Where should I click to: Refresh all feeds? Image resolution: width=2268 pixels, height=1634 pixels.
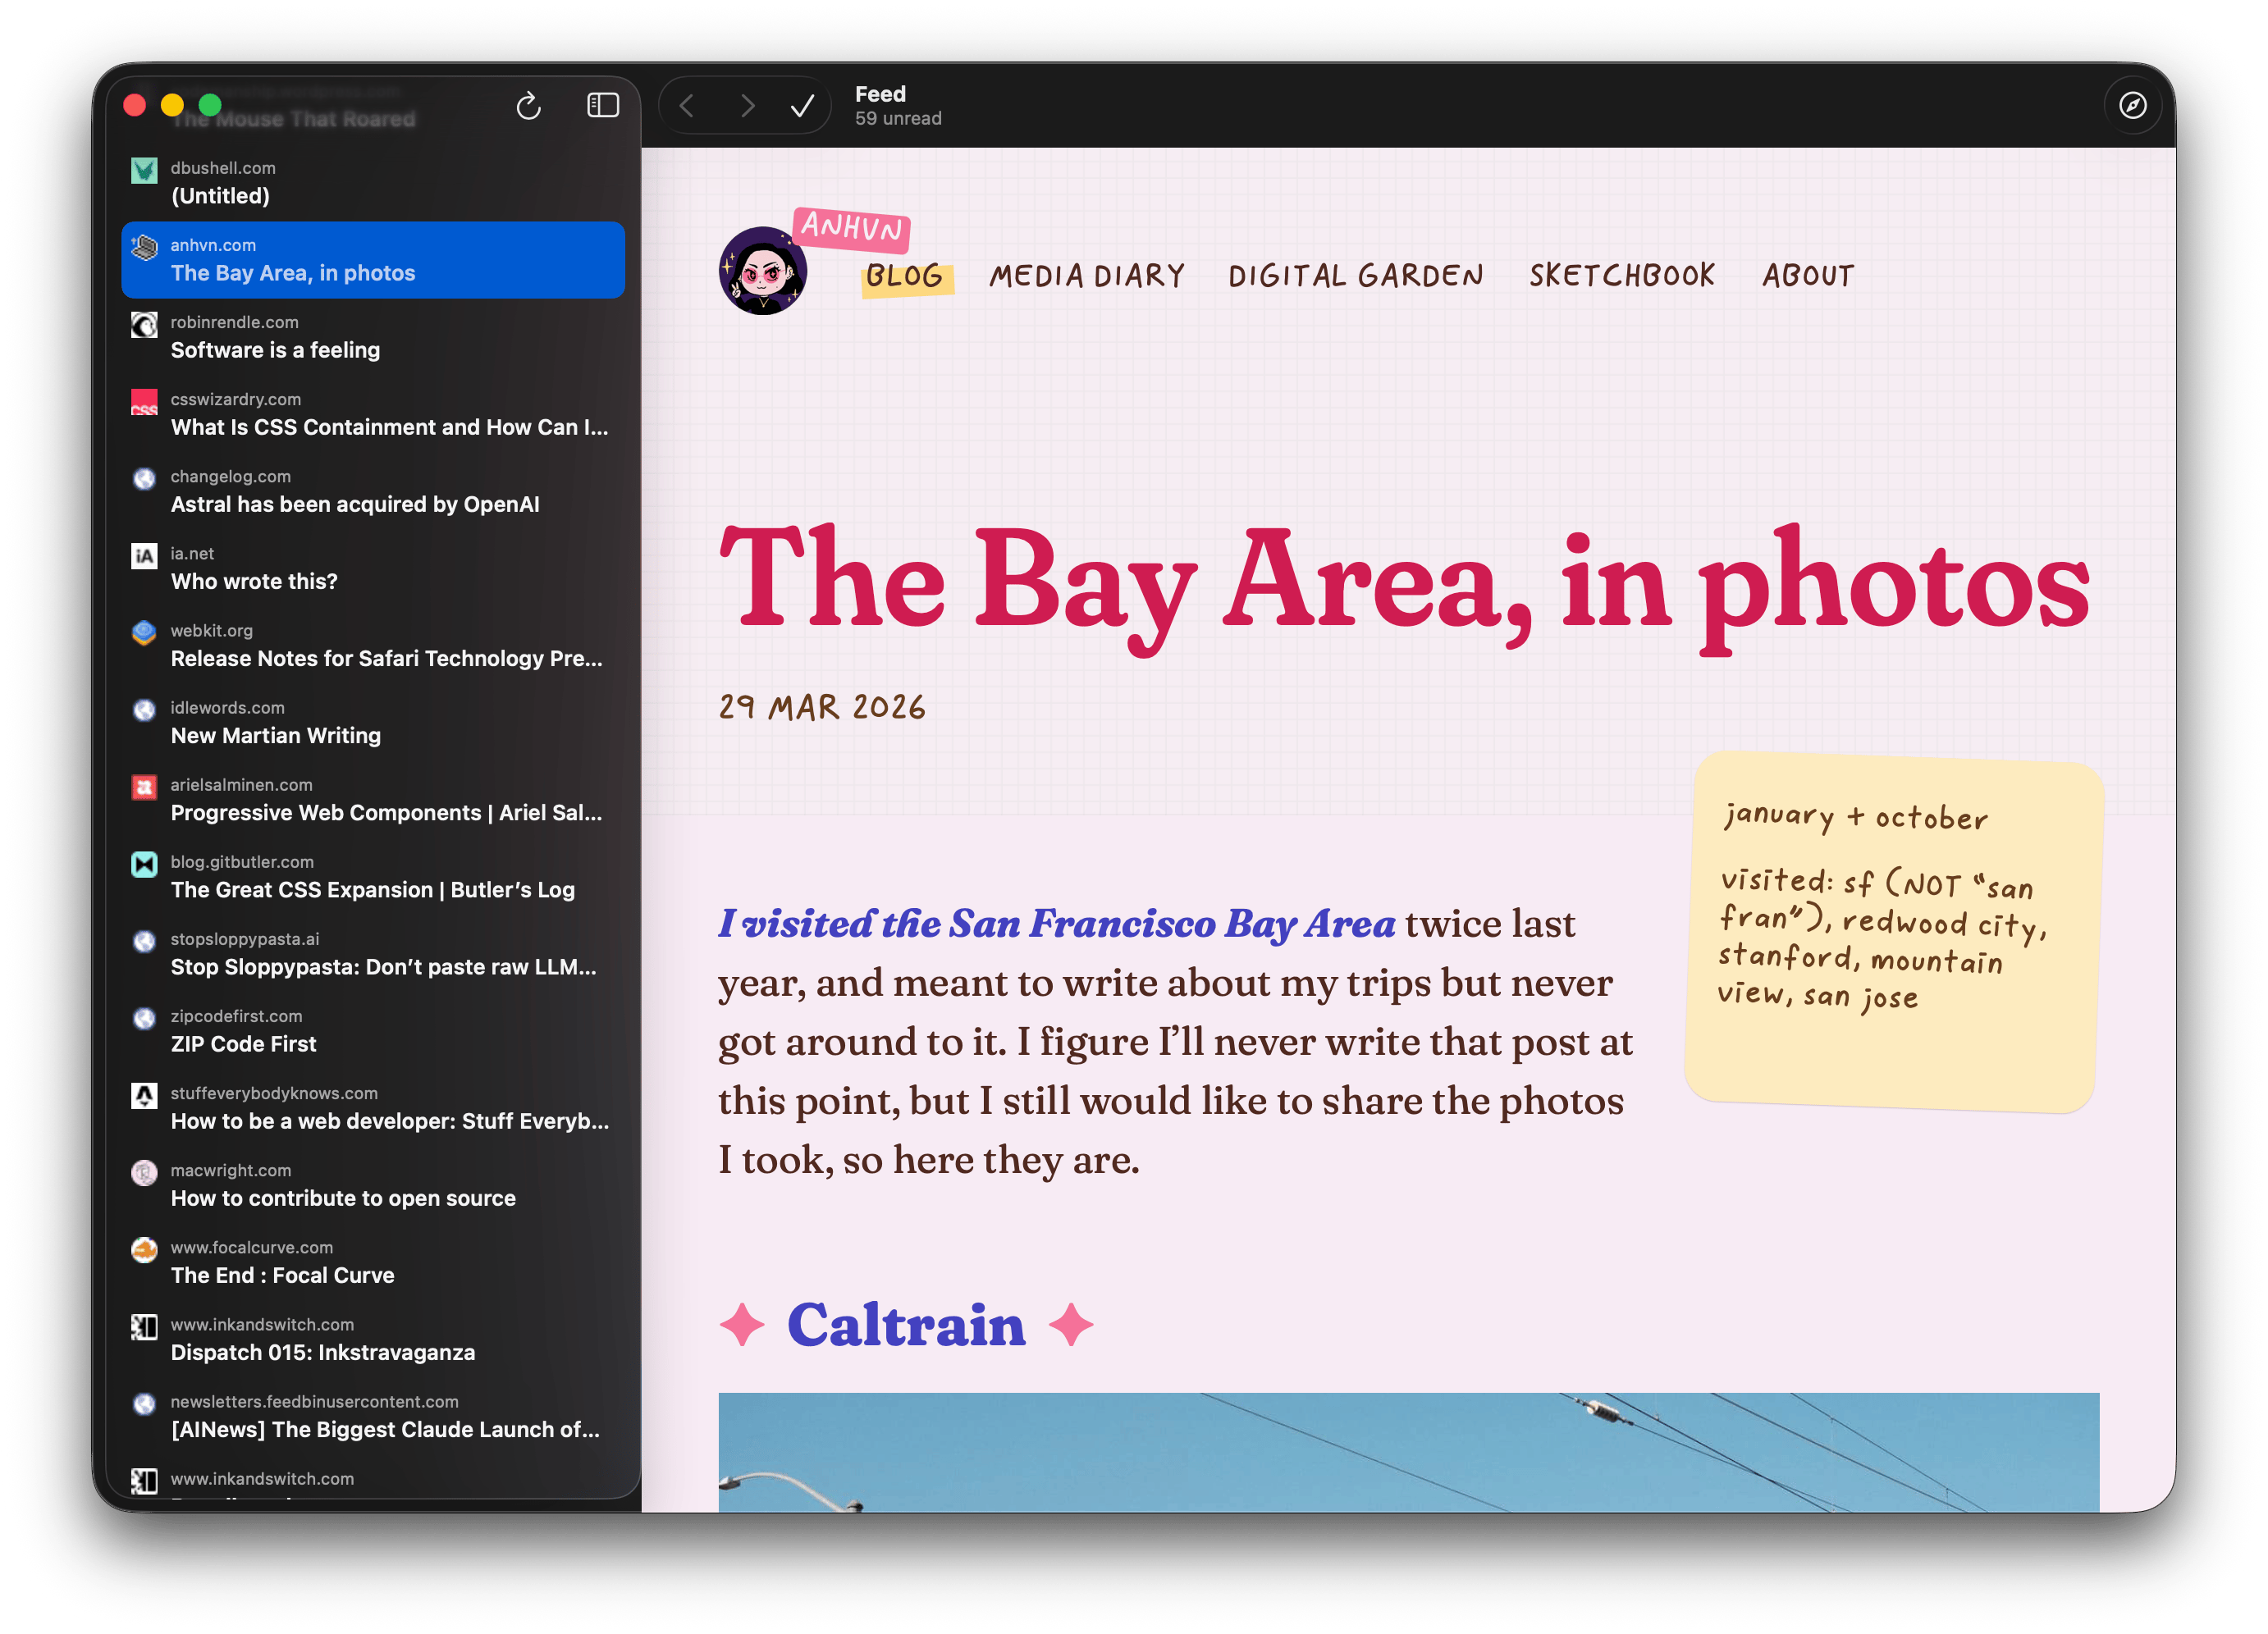click(528, 105)
